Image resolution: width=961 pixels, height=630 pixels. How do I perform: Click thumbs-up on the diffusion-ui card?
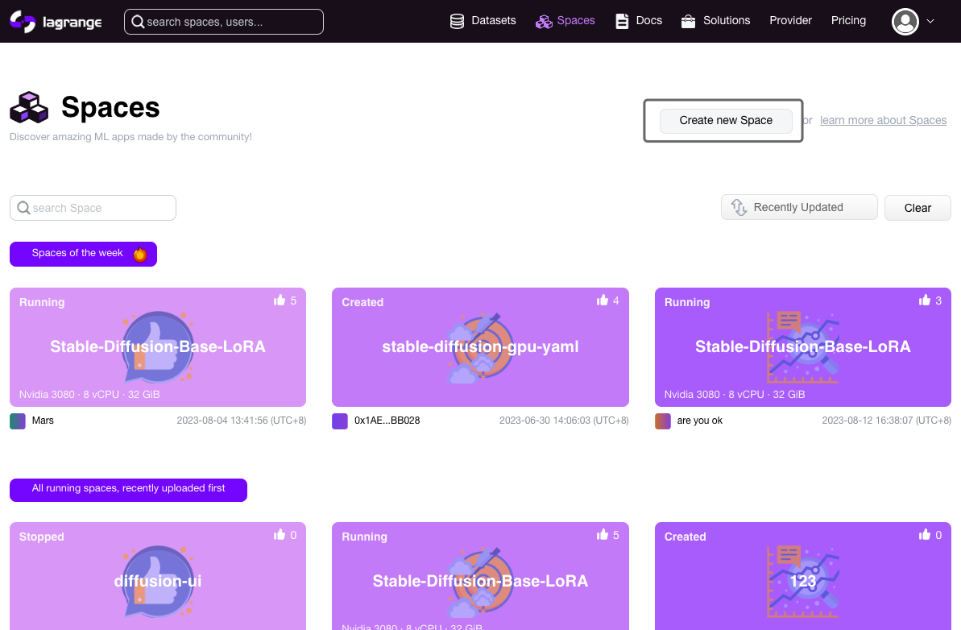pos(280,534)
